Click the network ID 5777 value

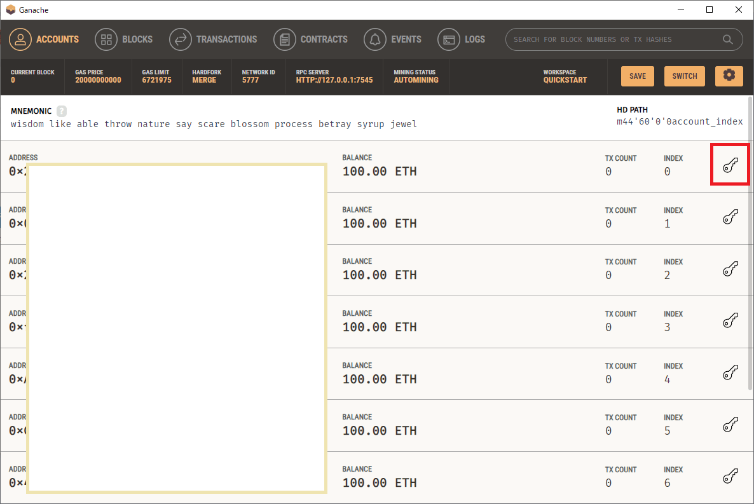click(250, 80)
